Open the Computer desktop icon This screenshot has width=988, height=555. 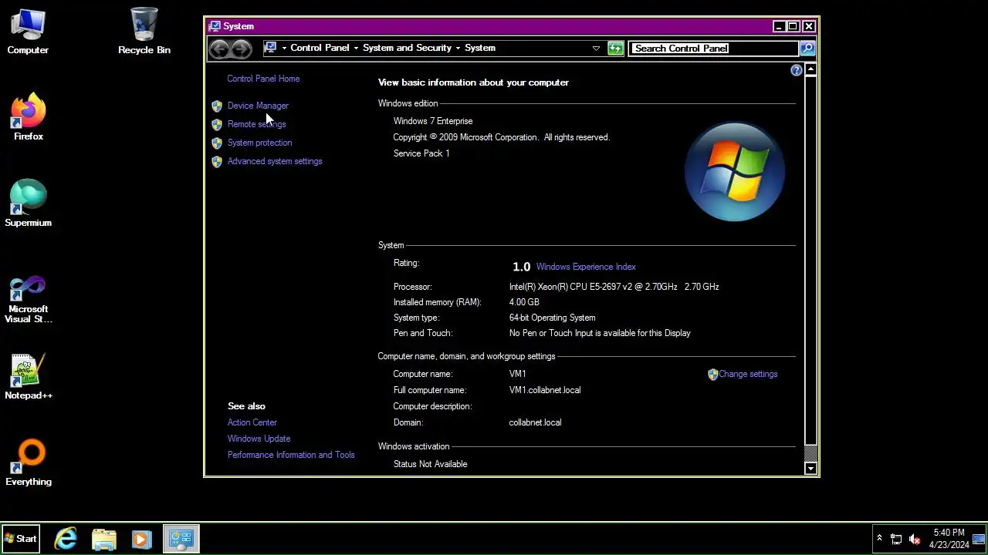coord(28,32)
